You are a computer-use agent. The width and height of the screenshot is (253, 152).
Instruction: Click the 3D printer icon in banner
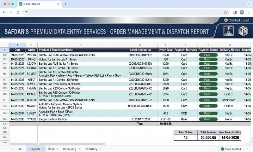point(228,31)
